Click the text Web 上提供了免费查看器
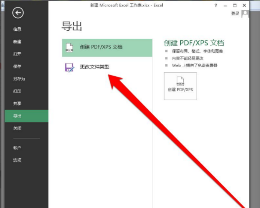 click(195, 65)
